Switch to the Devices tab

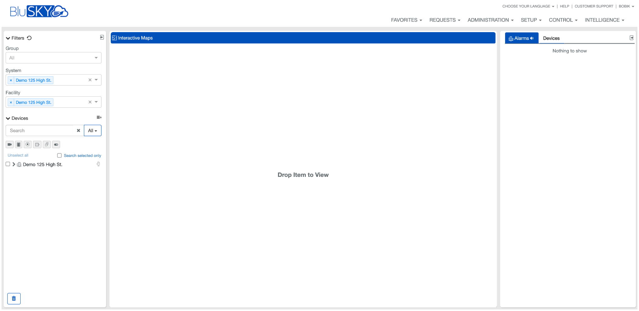[551, 38]
